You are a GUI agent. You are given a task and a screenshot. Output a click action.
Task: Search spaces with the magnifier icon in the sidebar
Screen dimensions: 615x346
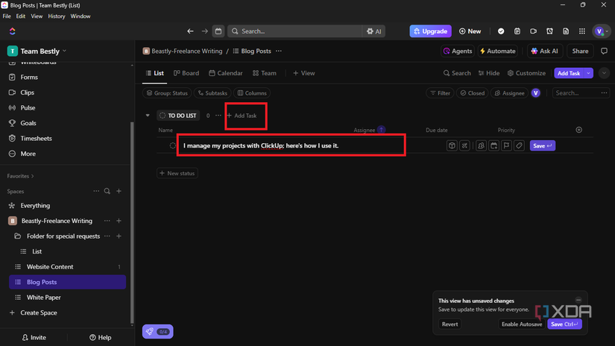point(107,191)
